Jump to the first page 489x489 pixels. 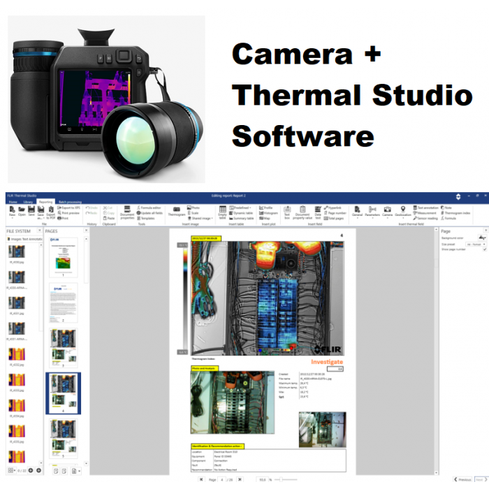(201, 479)
